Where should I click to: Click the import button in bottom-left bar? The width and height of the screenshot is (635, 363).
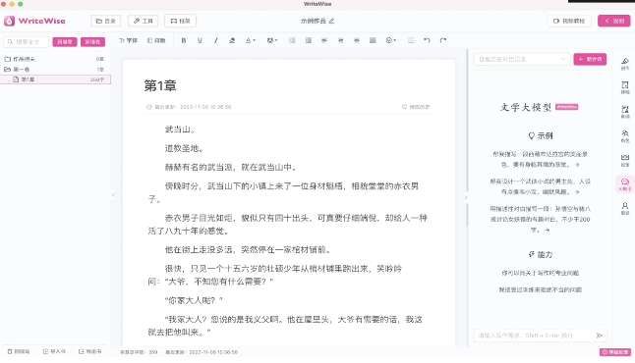point(54,351)
